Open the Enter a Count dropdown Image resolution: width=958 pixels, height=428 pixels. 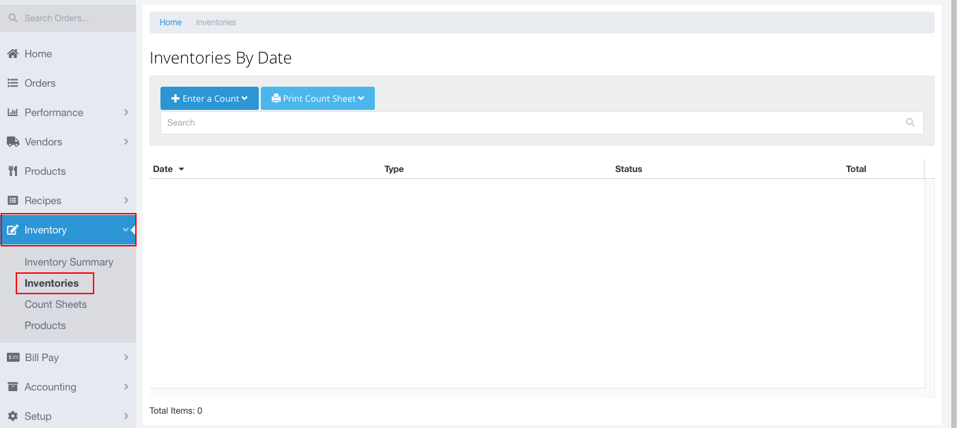coord(210,98)
